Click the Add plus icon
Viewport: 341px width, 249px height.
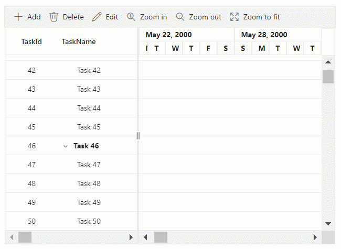pyautogui.click(x=18, y=17)
